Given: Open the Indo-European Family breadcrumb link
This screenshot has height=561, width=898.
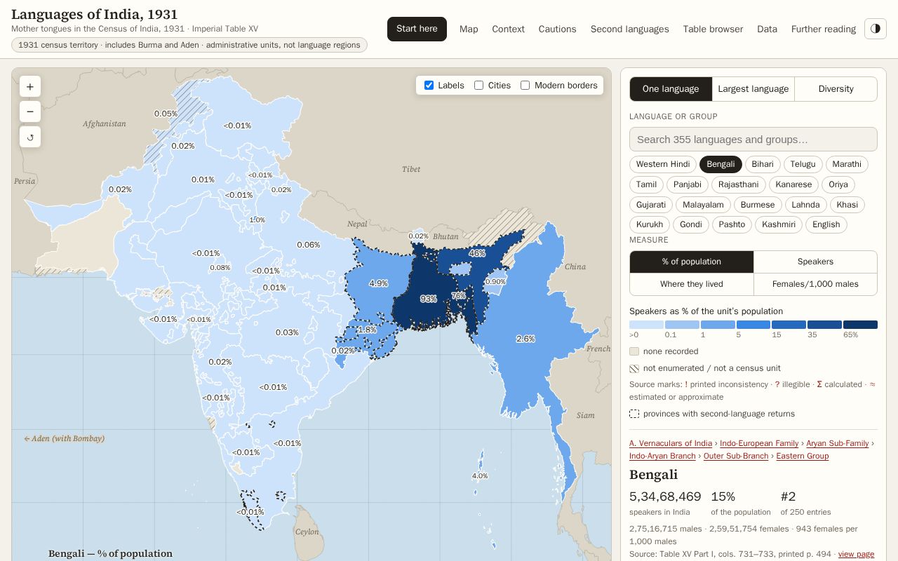Looking at the screenshot, I should (759, 443).
